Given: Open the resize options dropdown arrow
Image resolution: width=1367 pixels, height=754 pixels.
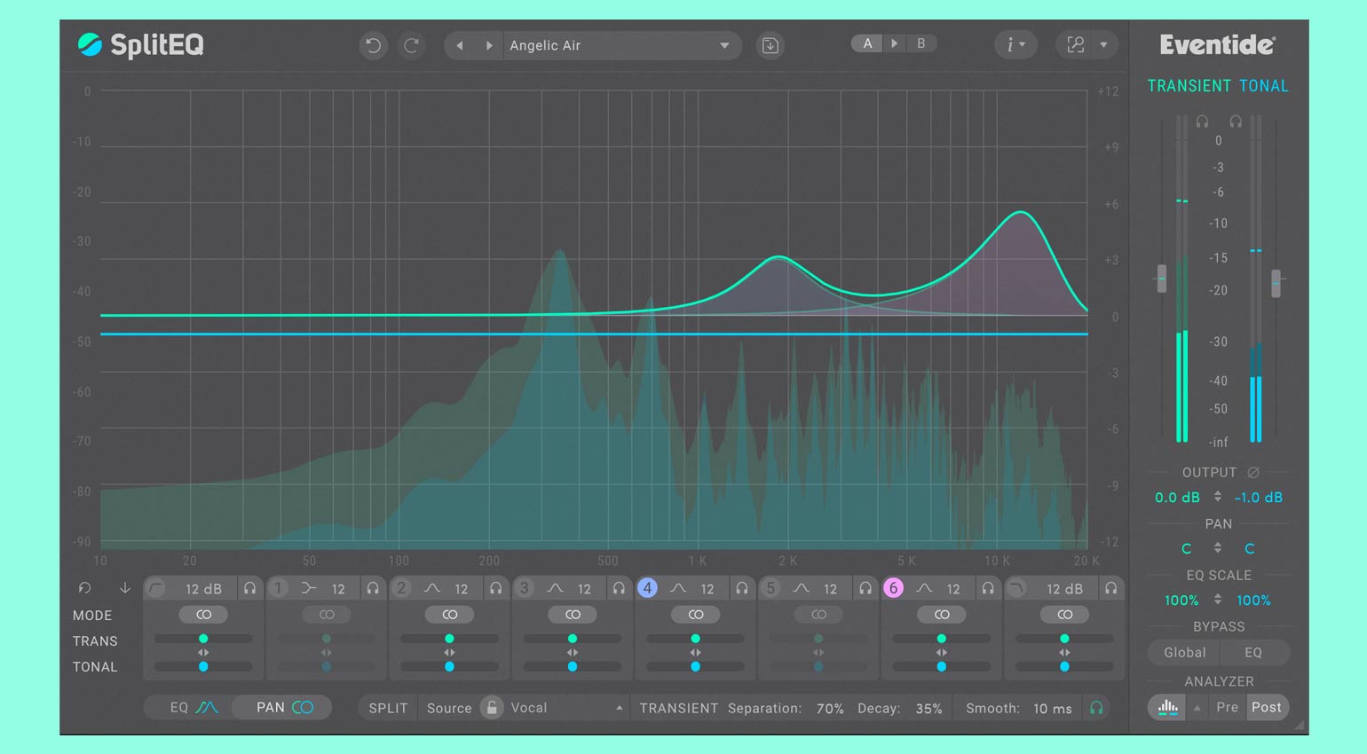Looking at the screenshot, I should tap(1103, 44).
